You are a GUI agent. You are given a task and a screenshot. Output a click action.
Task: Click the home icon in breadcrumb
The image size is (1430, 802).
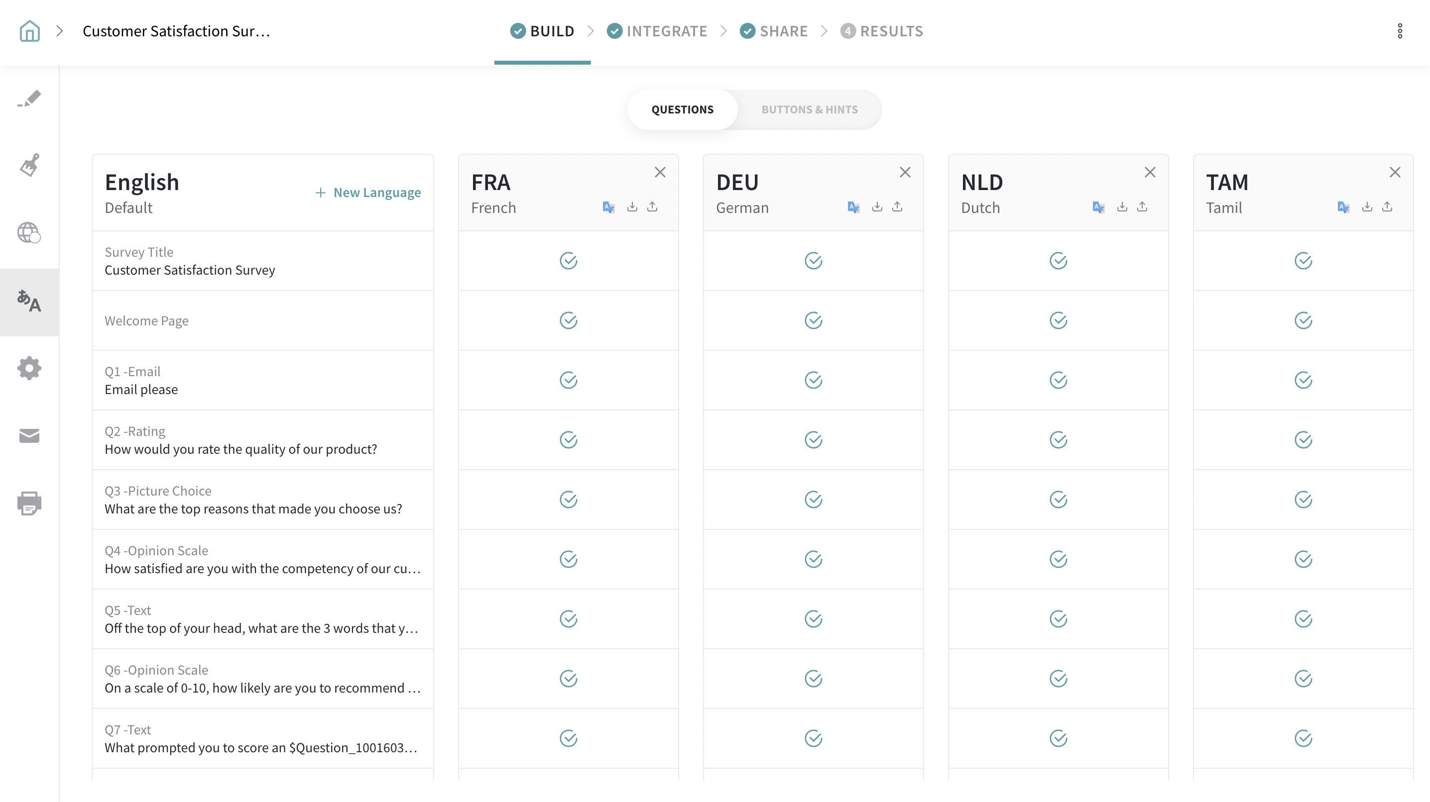coord(29,31)
